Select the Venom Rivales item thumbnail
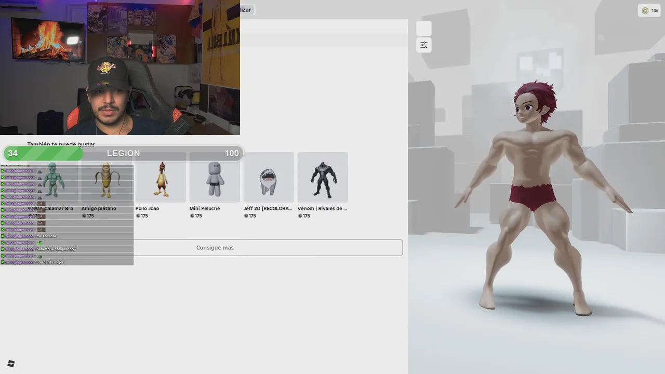This screenshot has height=374, width=665. click(323, 177)
